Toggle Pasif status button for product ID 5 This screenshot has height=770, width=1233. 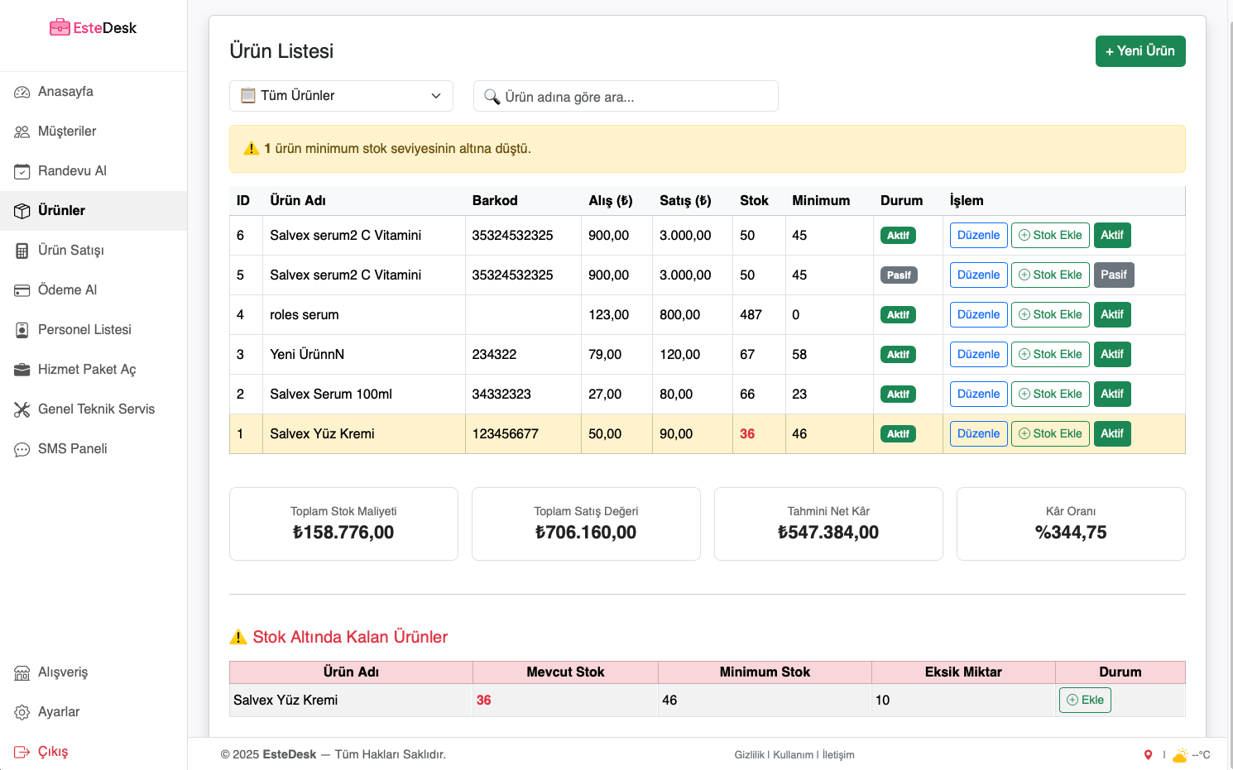click(1113, 275)
